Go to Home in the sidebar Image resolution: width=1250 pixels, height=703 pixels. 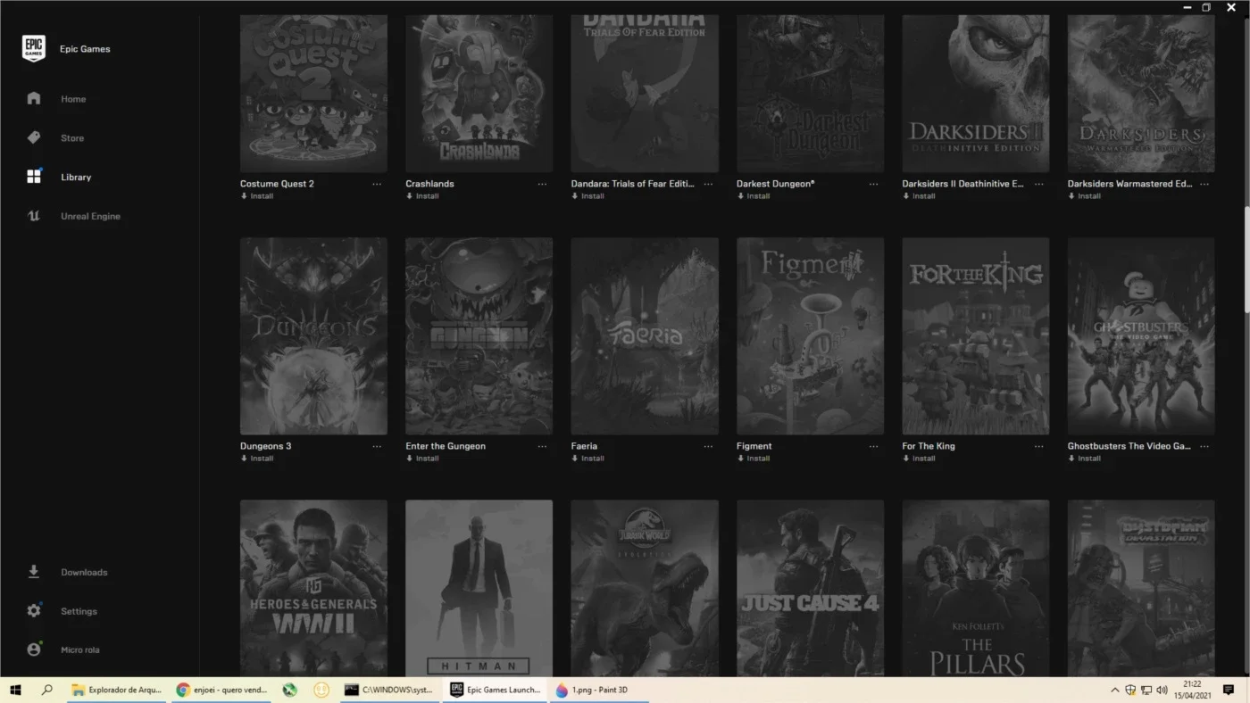[x=73, y=99]
